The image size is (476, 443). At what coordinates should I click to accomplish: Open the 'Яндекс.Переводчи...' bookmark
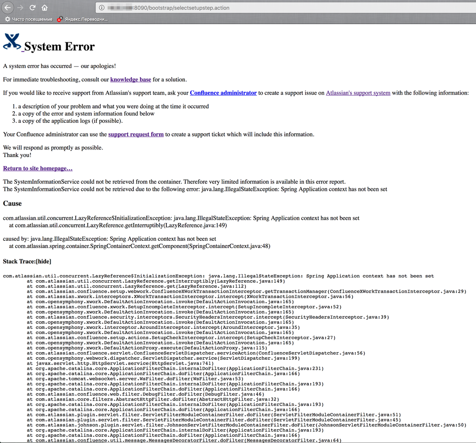pyautogui.click(x=86, y=19)
